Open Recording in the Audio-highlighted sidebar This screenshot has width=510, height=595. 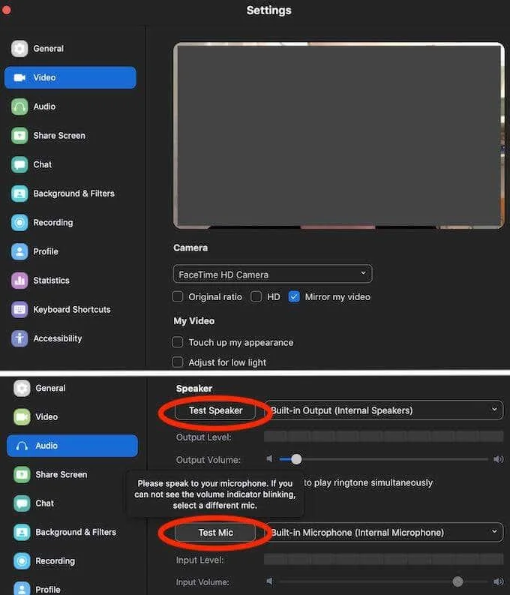tap(44, 561)
